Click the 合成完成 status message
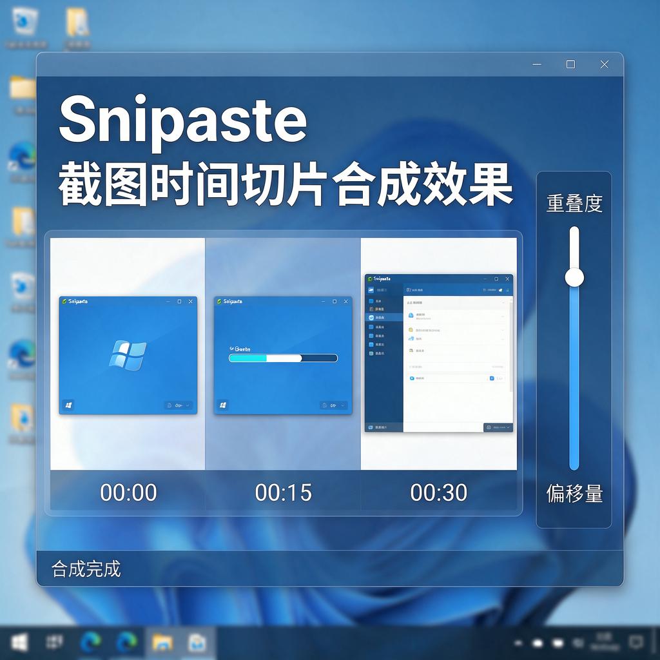 click(x=86, y=568)
